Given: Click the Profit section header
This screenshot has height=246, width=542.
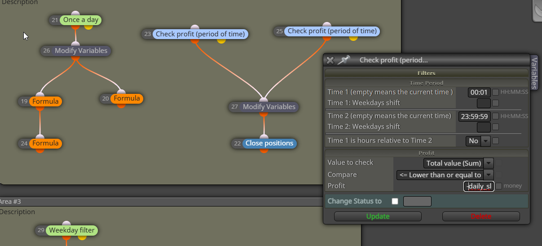Looking at the screenshot, I should [426, 153].
